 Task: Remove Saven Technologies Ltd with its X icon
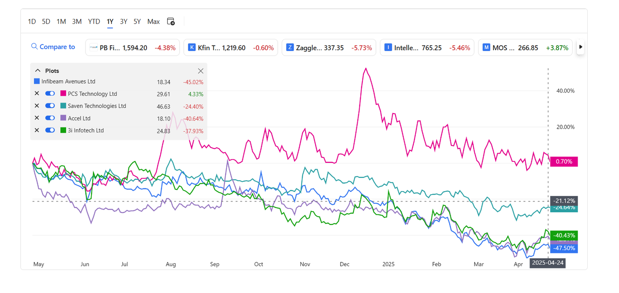(37, 106)
